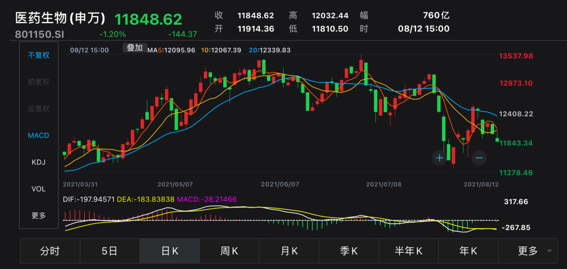567x269 pixels.
Task: Open the 半年K tab
Action: click(408, 251)
